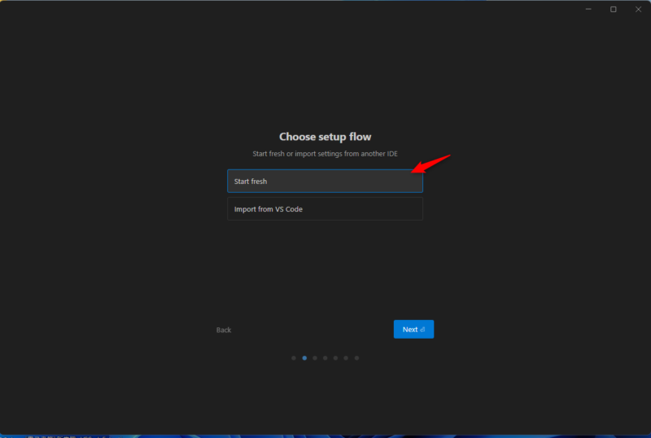Screen dimensions: 651x438
Task: Jump to the sixth step dot
Action: 347,357
